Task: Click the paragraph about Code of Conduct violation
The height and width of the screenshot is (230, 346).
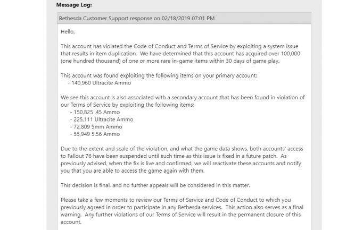Action: point(180,54)
